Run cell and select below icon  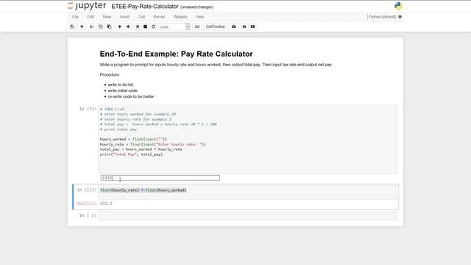coord(138,26)
